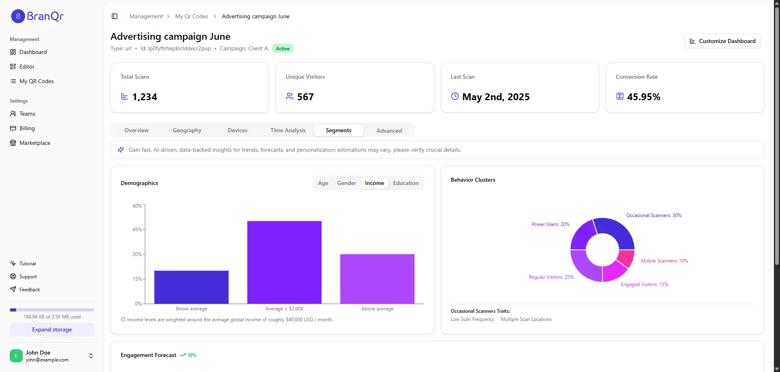Click the BranQr logo icon

click(18, 16)
